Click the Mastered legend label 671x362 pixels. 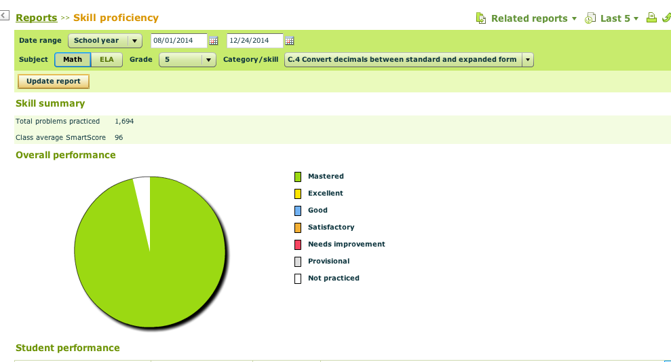[326, 176]
